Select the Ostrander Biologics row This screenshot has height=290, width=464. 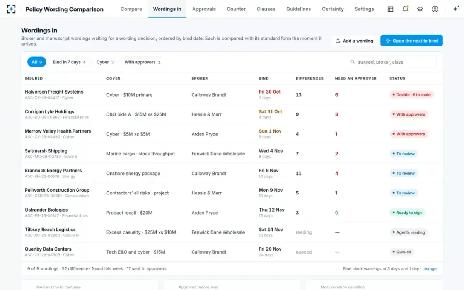232,213
